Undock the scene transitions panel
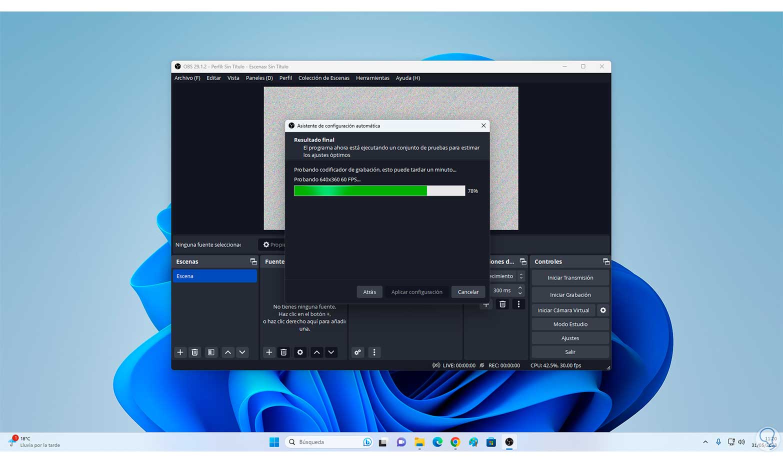Screen dimensions: 783x463 [523, 261]
